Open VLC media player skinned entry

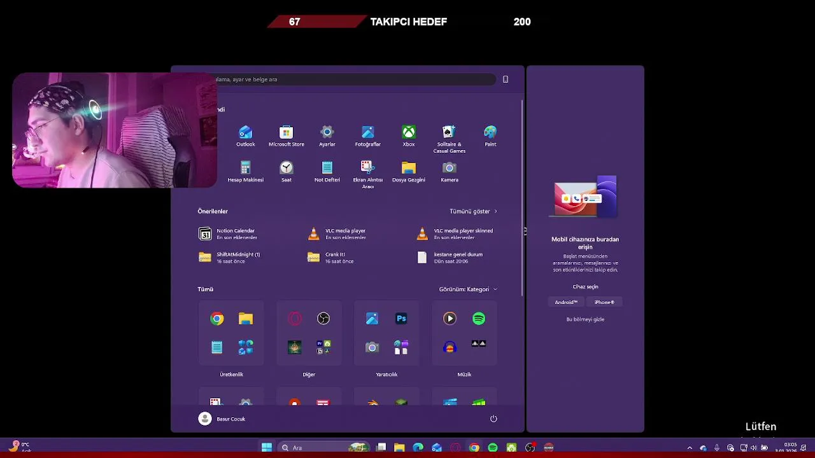pyautogui.click(x=456, y=234)
